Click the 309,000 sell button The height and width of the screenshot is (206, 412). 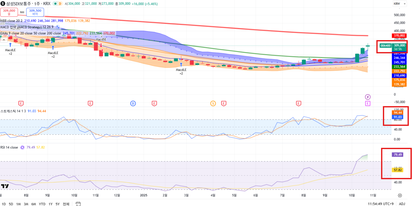9,12
